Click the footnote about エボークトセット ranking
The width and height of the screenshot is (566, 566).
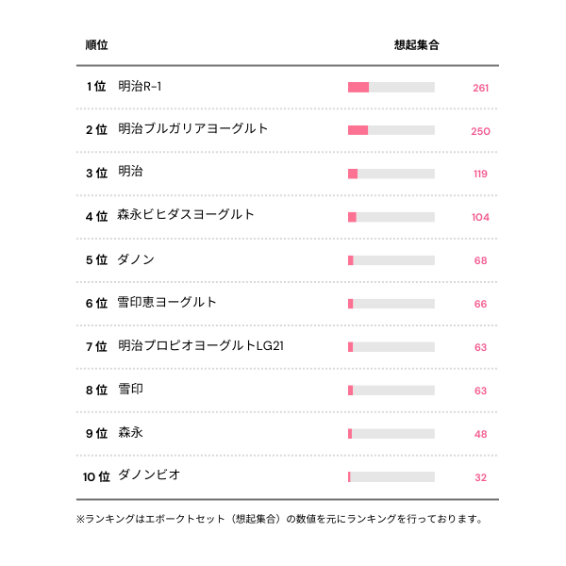pos(279,519)
